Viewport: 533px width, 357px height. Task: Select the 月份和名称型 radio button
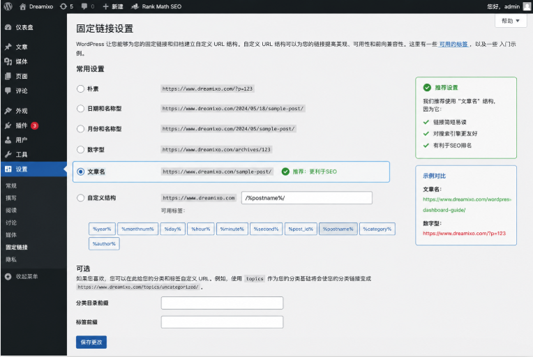coord(80,129)
